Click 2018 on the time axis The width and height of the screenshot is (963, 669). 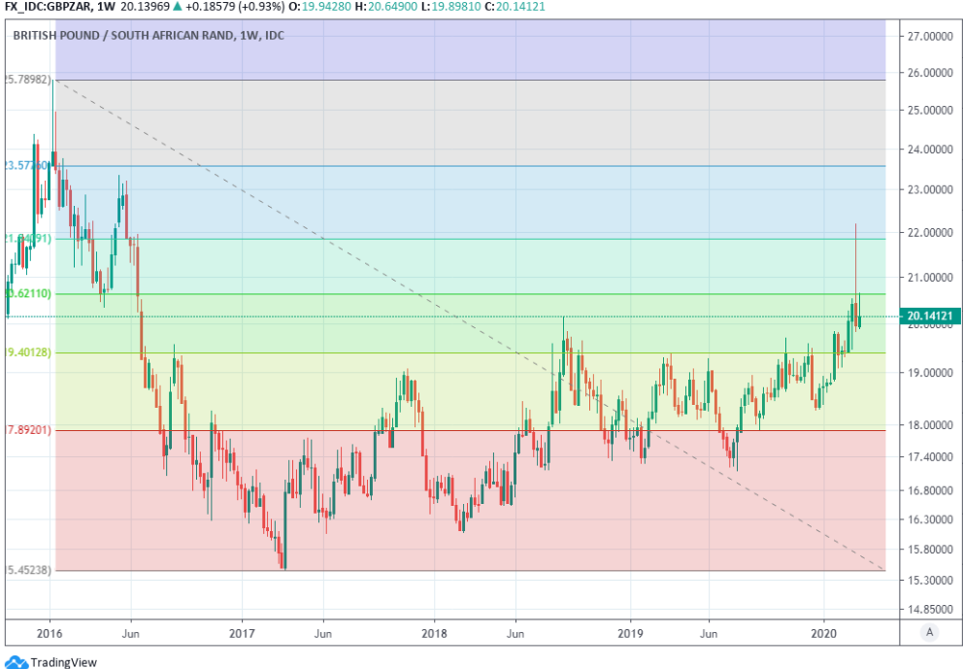(x=433, y=632)
